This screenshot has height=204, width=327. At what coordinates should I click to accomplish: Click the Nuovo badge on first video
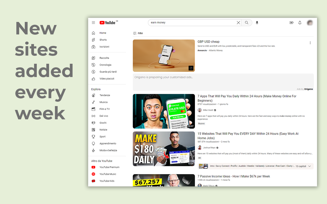[x=201, y=124]
